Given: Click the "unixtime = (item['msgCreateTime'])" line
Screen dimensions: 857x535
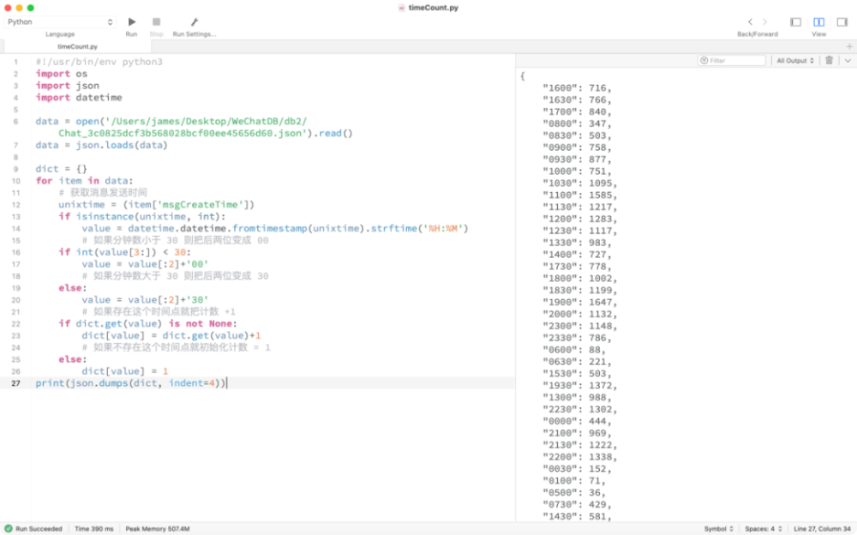Looking at the screenshot, I should click(156, 205).
